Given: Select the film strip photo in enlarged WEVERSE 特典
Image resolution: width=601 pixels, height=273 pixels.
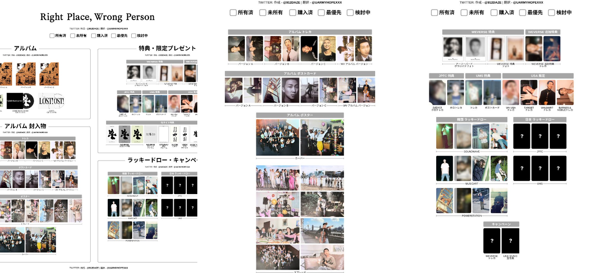Looking at the screenshot, I should point(495,48).
